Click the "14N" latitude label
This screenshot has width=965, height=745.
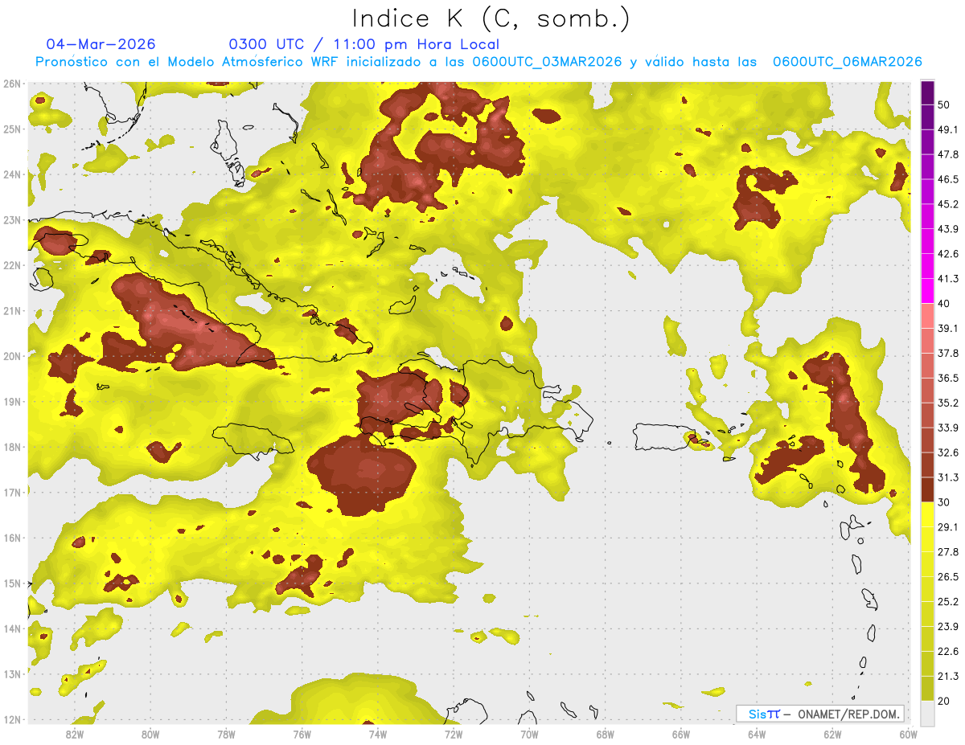(12, 628)
